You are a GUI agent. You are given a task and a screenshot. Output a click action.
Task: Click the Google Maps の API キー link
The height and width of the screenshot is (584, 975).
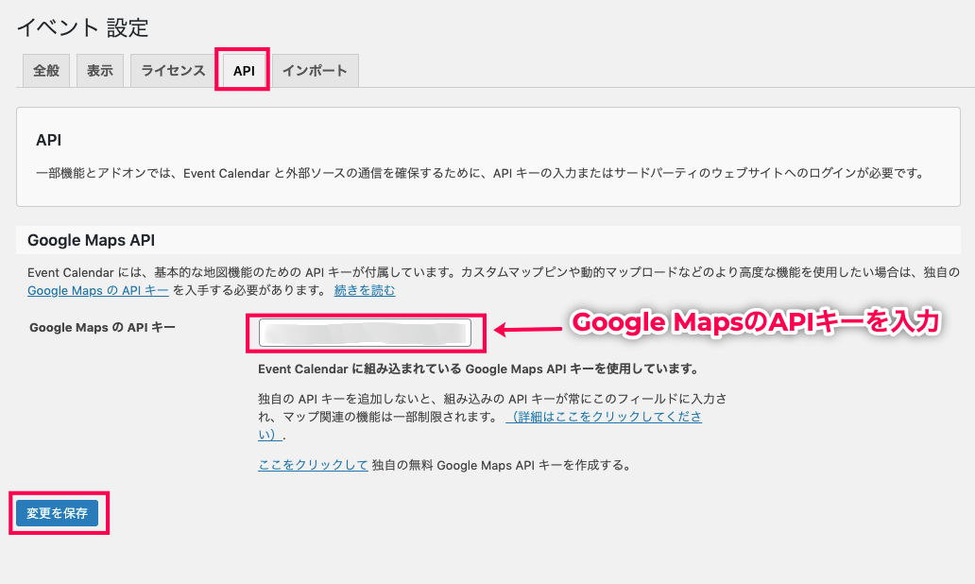[x=97, y=290]
